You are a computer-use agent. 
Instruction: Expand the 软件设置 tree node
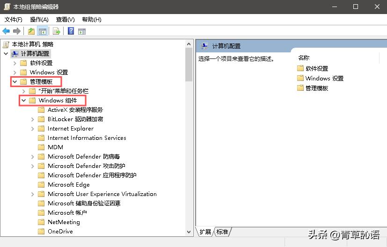pyautogui.click(x=15, y=63)
